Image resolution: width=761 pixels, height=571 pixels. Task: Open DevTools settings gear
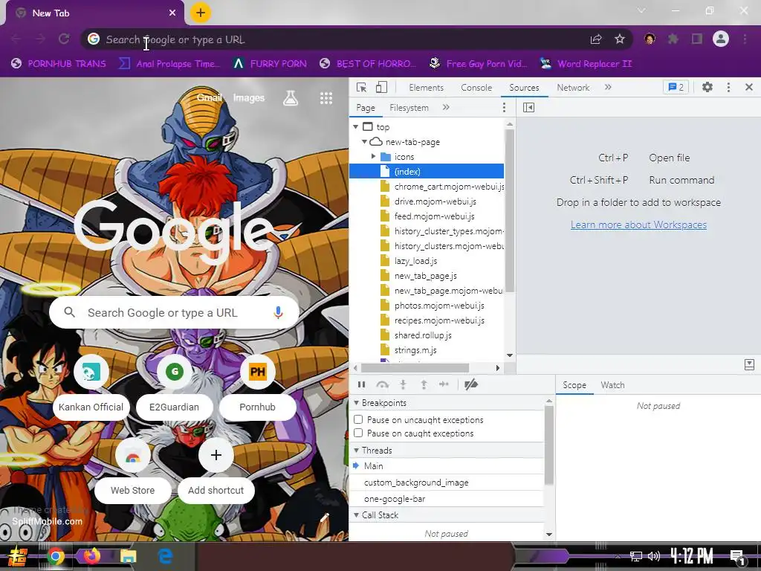click(707, 88)
